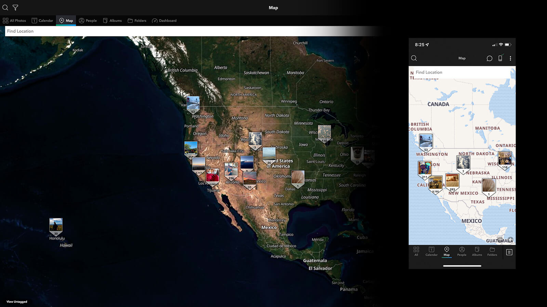
Task: Open the list menu icon on mobile
Action: 509,252
